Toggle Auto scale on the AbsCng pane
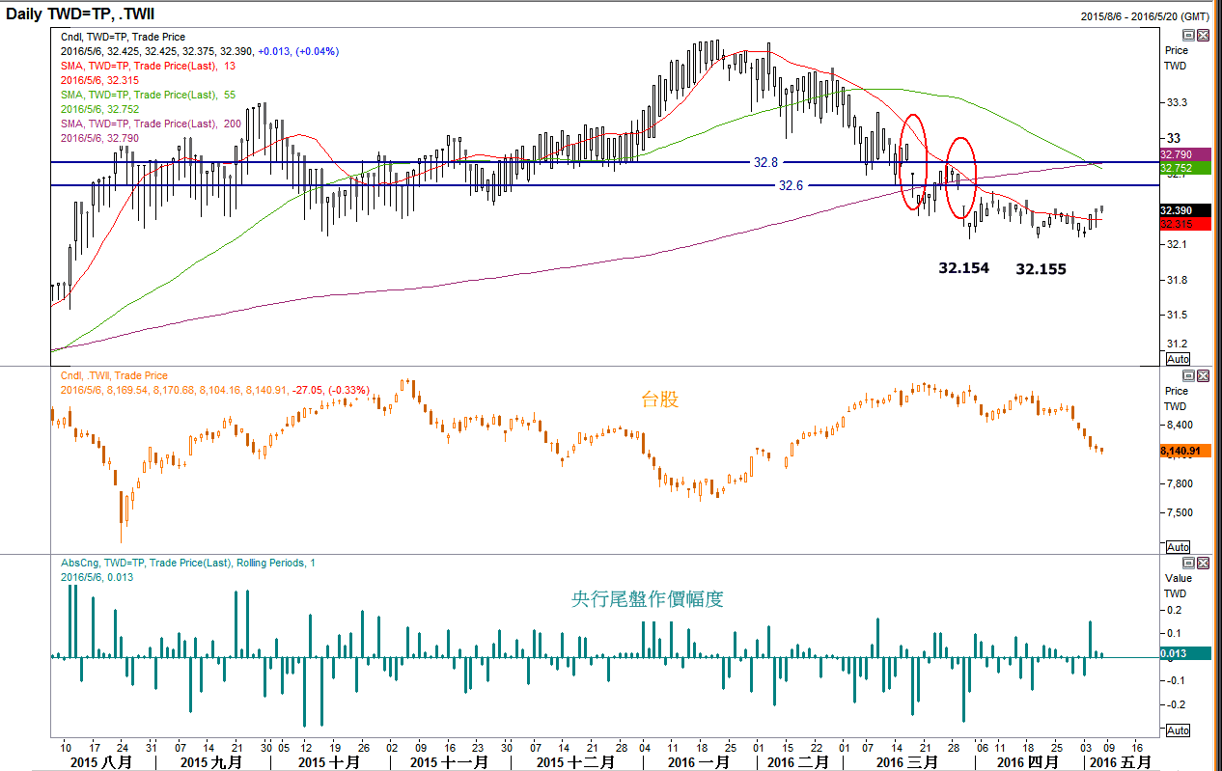 [1178, 730]
